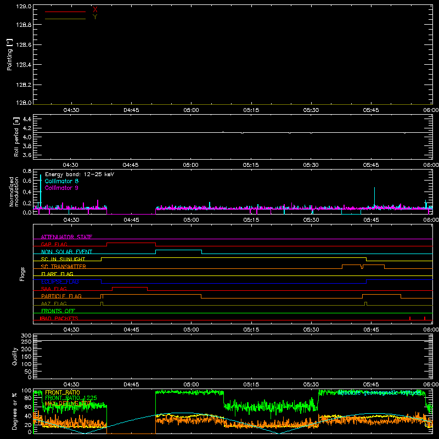Screen dimensions: 439x439
Task: Click 04:45 under the modulation plot
Action: 131,220
